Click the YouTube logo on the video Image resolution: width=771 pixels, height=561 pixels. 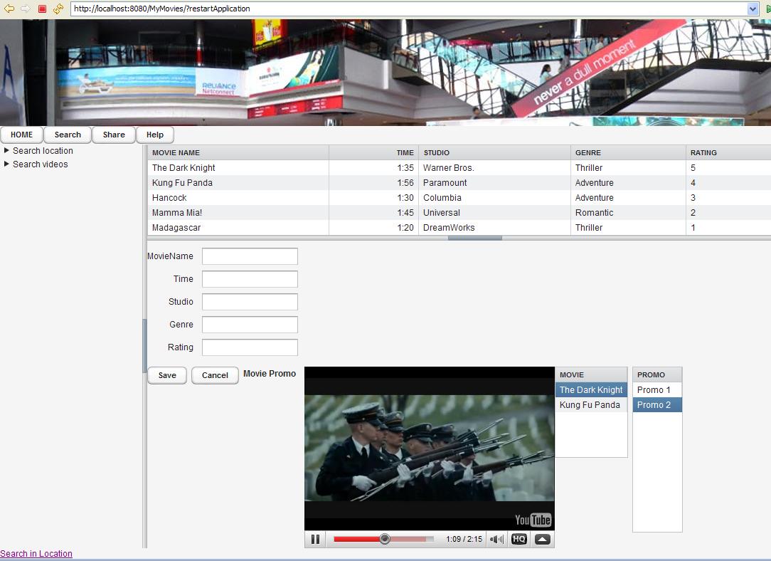(x=533, y=520)
